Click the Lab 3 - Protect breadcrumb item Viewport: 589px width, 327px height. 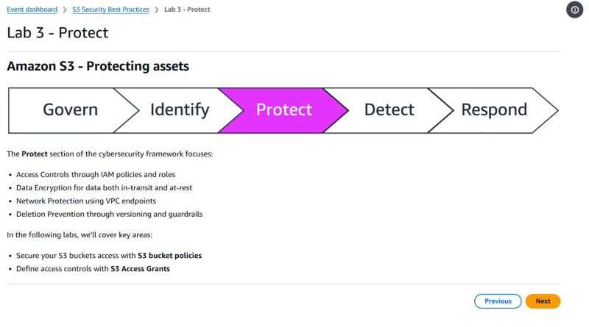(x=187, y=10)
